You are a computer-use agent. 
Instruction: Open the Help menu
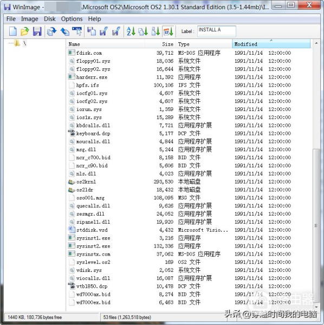point(94,19)
